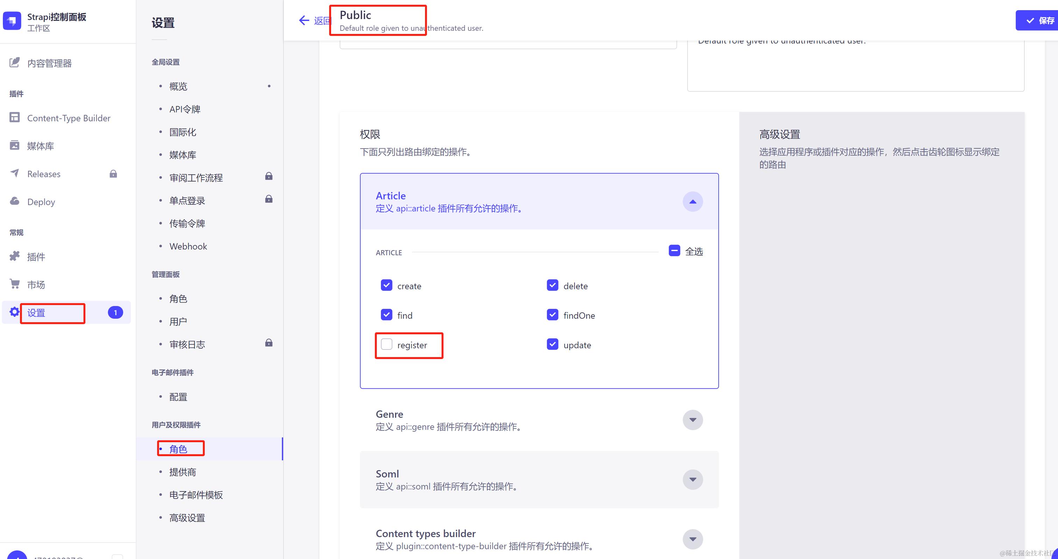Open Content Manager pencil icon
The image size is (1058, 559).
[x=14, y=62]
